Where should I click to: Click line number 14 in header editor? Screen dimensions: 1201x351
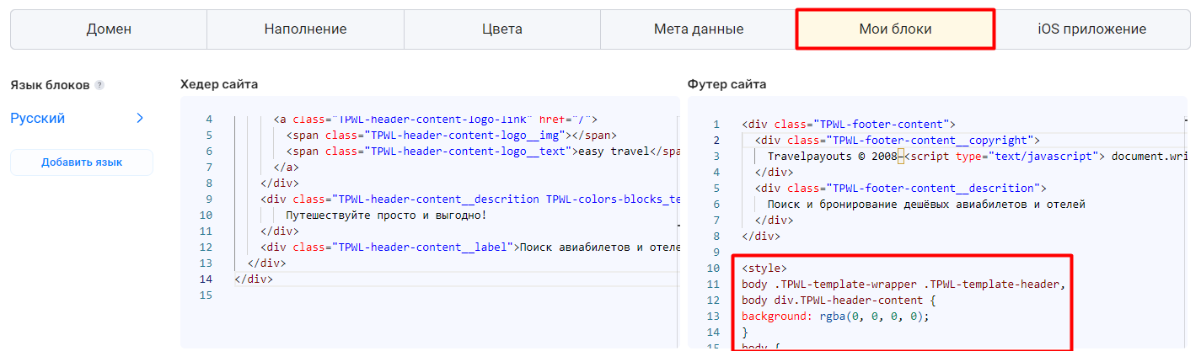(206, 279)
